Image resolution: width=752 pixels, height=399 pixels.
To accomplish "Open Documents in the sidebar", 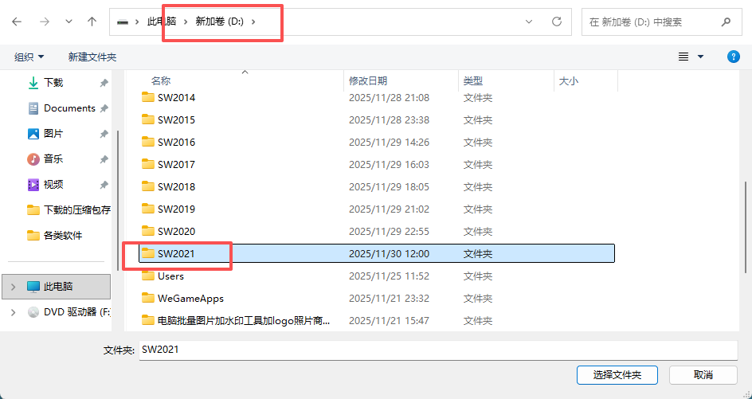I will (x=69, y=108).
